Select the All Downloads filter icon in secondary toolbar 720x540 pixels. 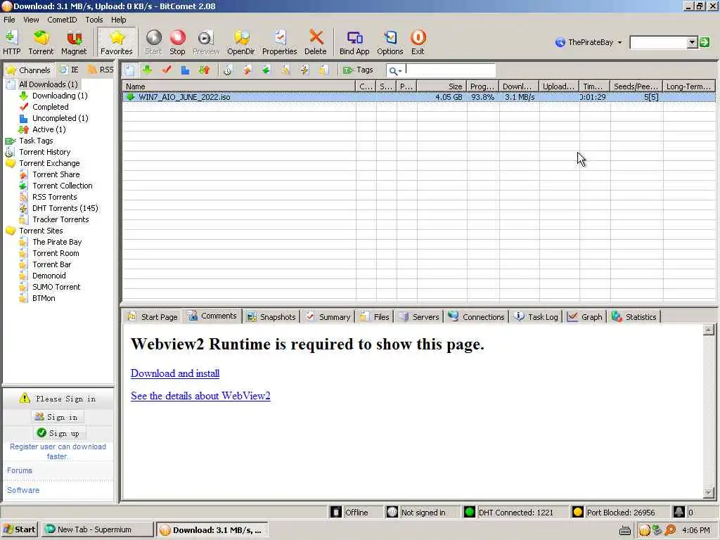130,70
